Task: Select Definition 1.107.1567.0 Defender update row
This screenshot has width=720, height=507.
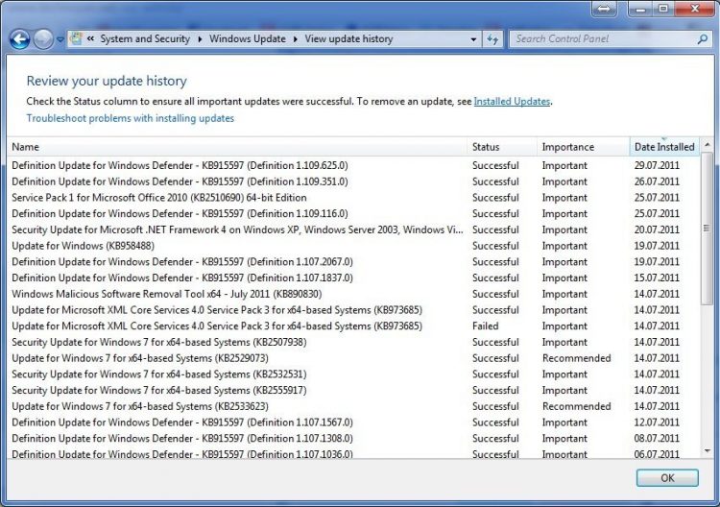Action: (353, 422)
